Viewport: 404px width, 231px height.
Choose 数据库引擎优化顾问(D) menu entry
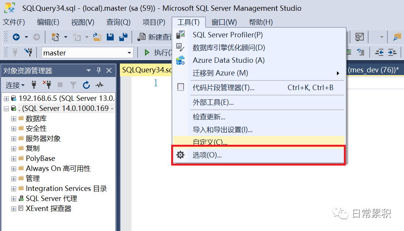[x=259, y=48]
